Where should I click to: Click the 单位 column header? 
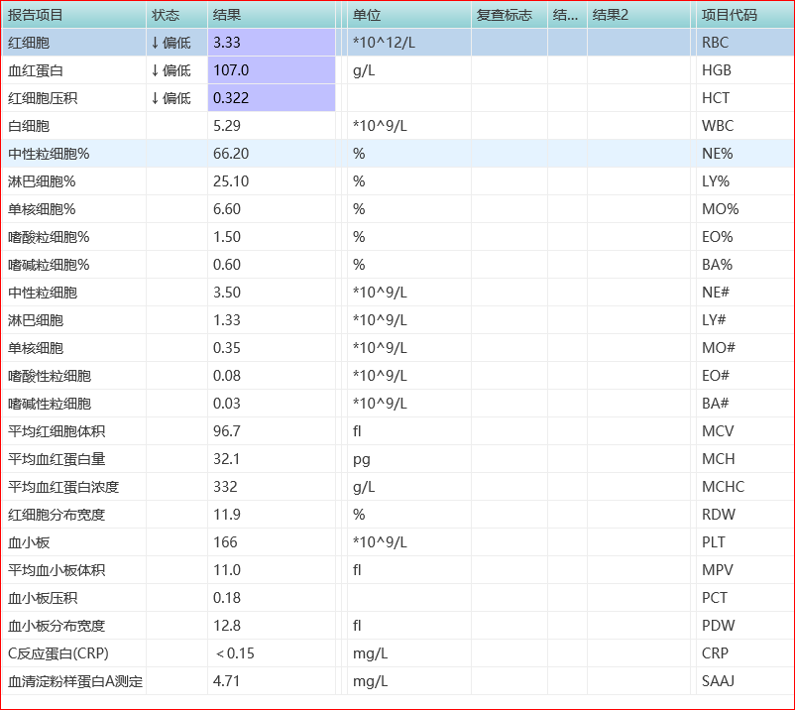(x=409, y=15)
